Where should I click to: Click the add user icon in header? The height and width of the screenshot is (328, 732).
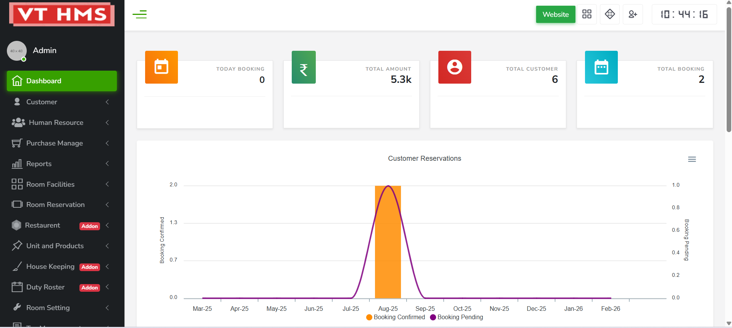[632, 15]
